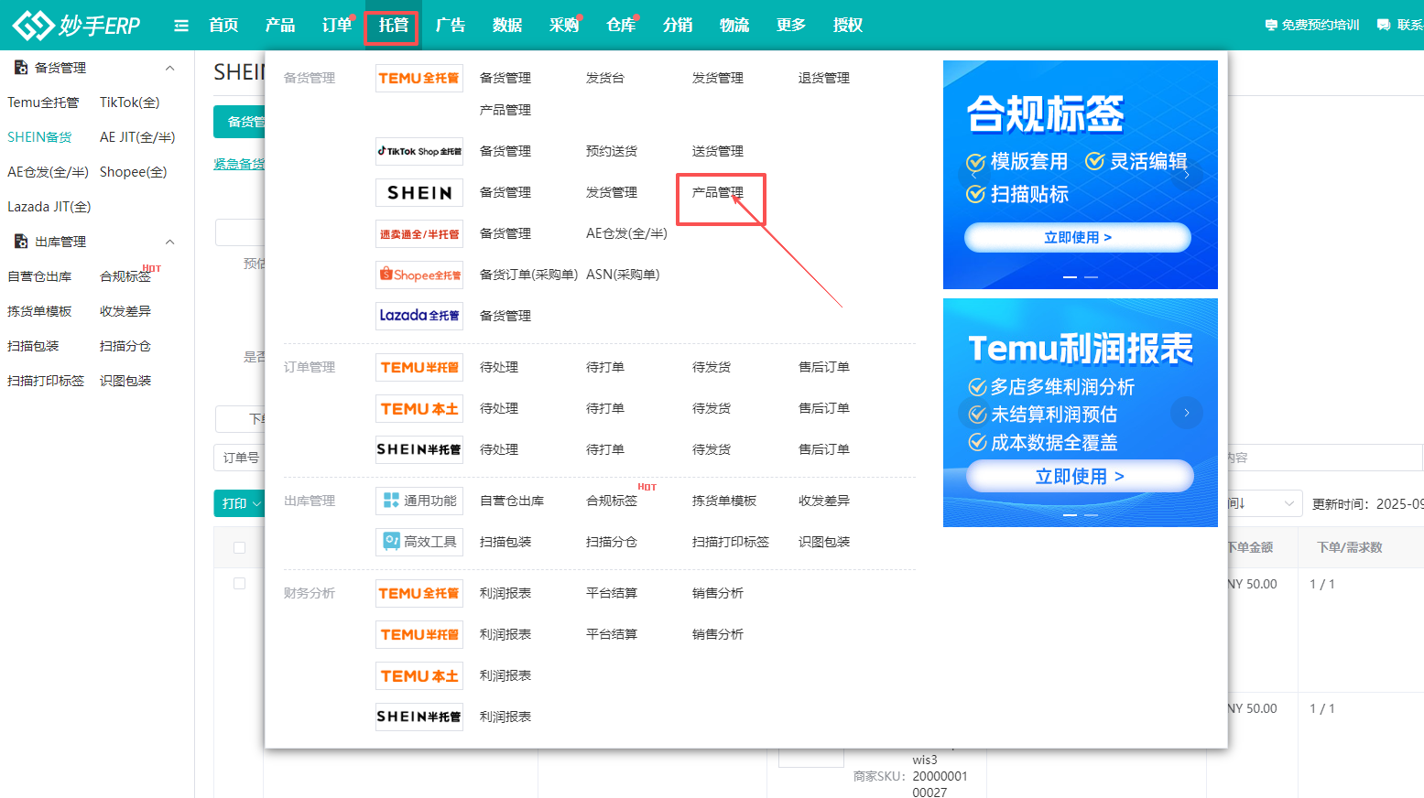Open Lazada JIT(全) in the sidebar

(x=49, y=207)
